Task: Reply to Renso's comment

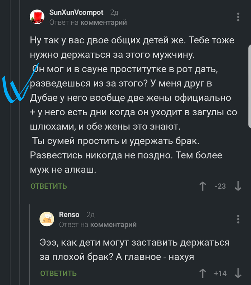Action: coord(58,274)
